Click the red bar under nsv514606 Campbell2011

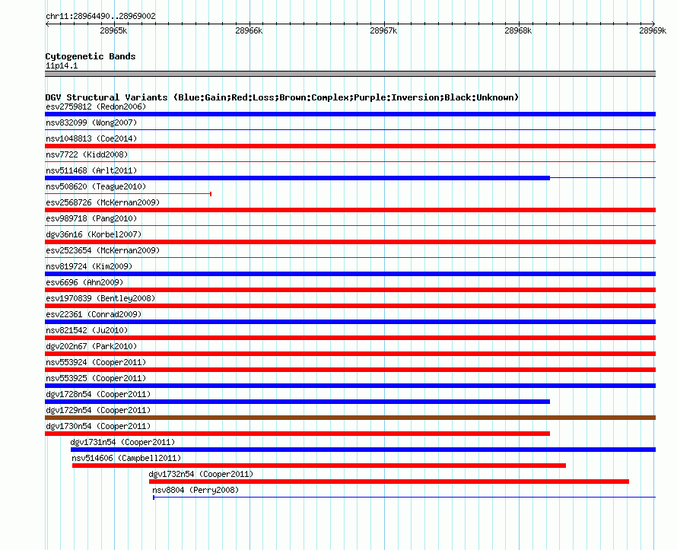click(319, 466)
